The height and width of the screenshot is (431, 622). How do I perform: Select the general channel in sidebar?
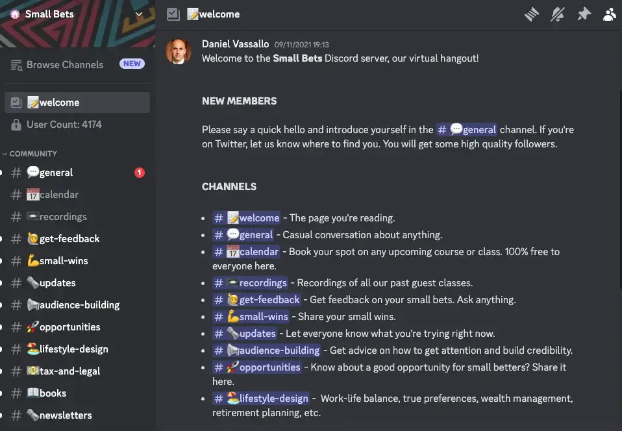(x=56, y=173)
